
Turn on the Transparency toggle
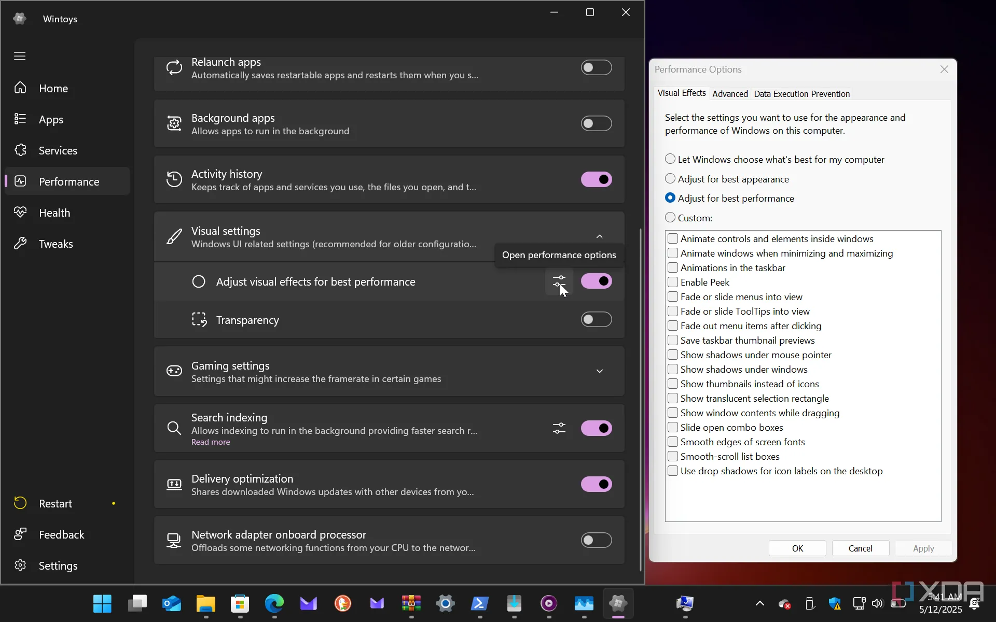tap(596, 319)
